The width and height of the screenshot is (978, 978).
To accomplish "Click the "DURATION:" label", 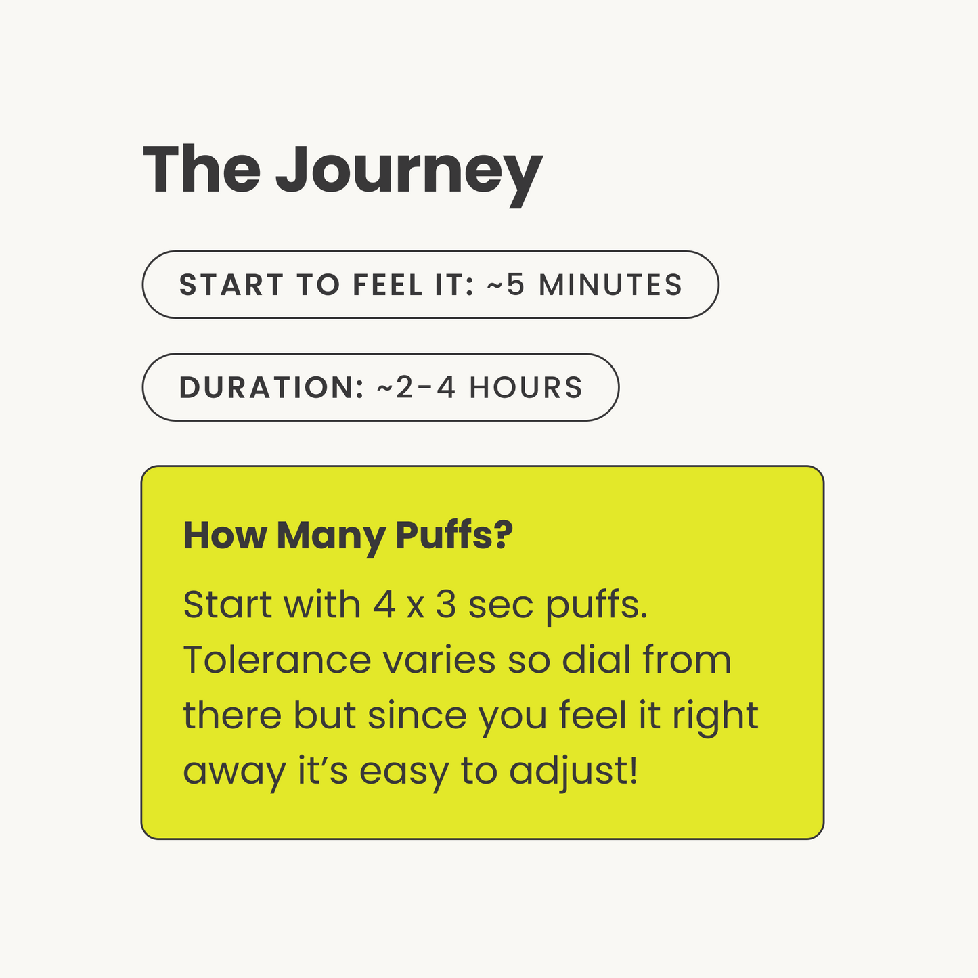I will pos(271,388).
